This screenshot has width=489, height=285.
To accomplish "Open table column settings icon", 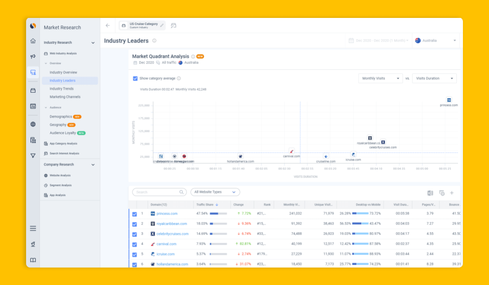I will (x=442, y=193).
